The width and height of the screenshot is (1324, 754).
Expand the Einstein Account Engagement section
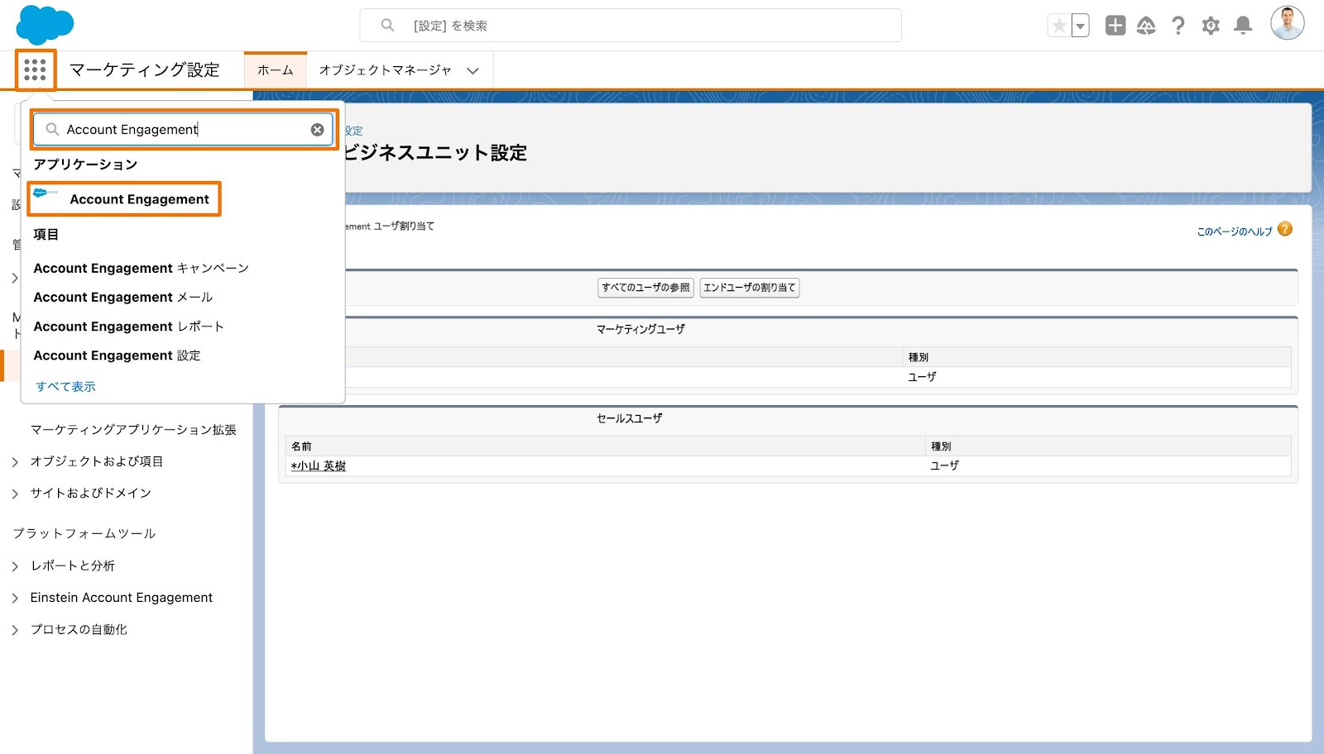pyautogui.click(x=15, y=598)
